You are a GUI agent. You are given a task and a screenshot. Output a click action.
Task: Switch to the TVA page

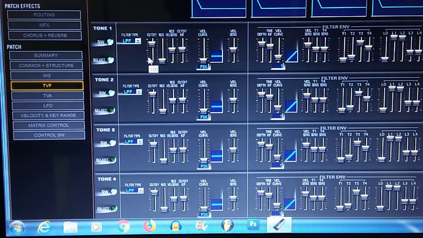click(48, 96)
